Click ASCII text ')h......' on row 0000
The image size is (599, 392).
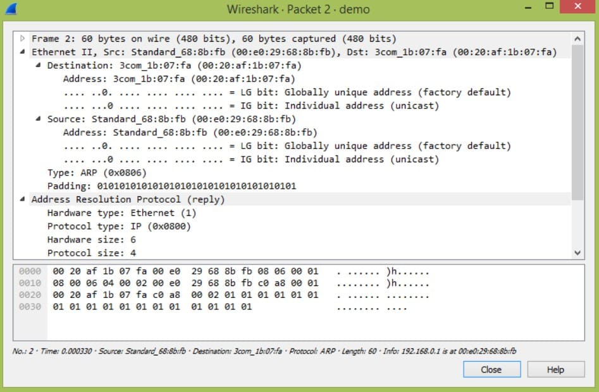tap(408, 271)
